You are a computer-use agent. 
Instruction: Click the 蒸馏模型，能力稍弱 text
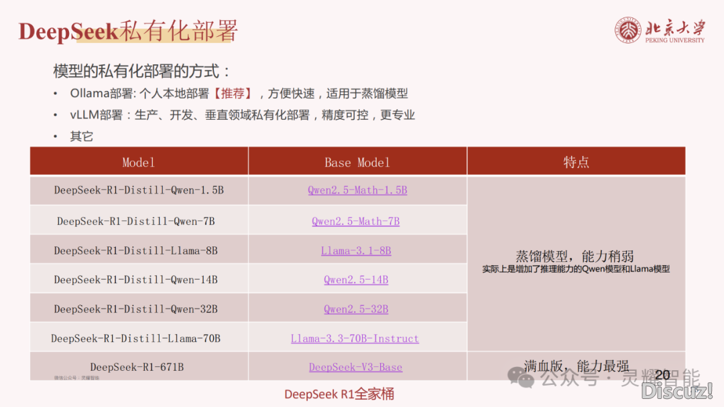(x=575, y=256)
